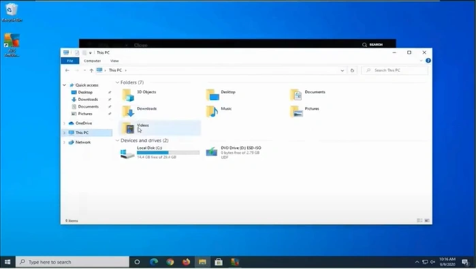Open the Quick Access Toolbar customize dropdown
476x269 pixels.
tap(91, 53)
